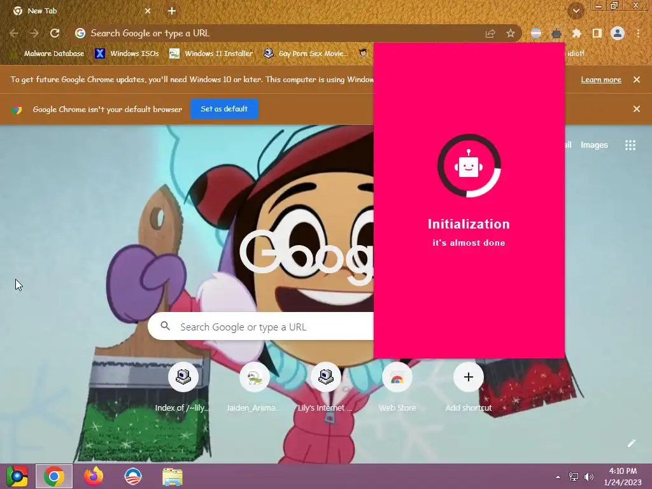
Task: Click the browser Forward arrow
Action: tap(34, 33)
